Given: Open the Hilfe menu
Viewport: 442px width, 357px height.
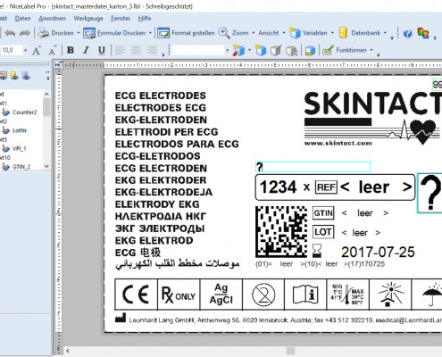Looking at the screenshot, I should 145,19.
